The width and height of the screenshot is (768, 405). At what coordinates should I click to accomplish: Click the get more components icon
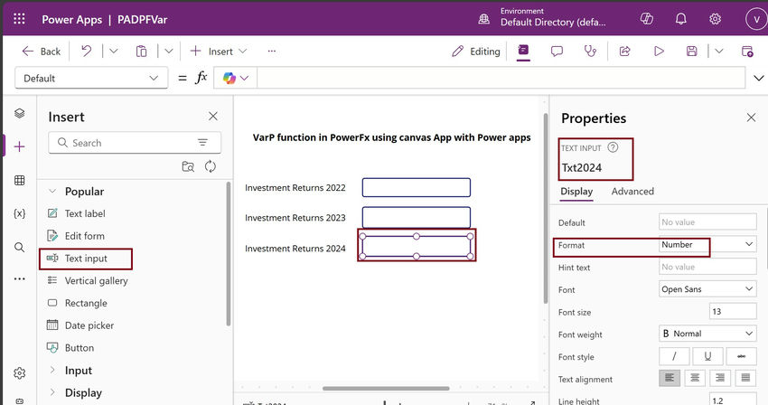(188, 166)
